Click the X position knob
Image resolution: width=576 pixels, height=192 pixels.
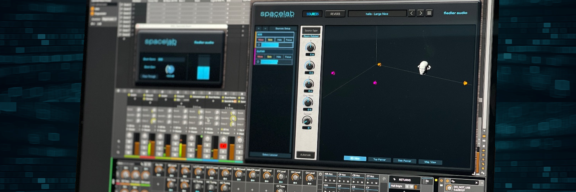tap(310, 48)
